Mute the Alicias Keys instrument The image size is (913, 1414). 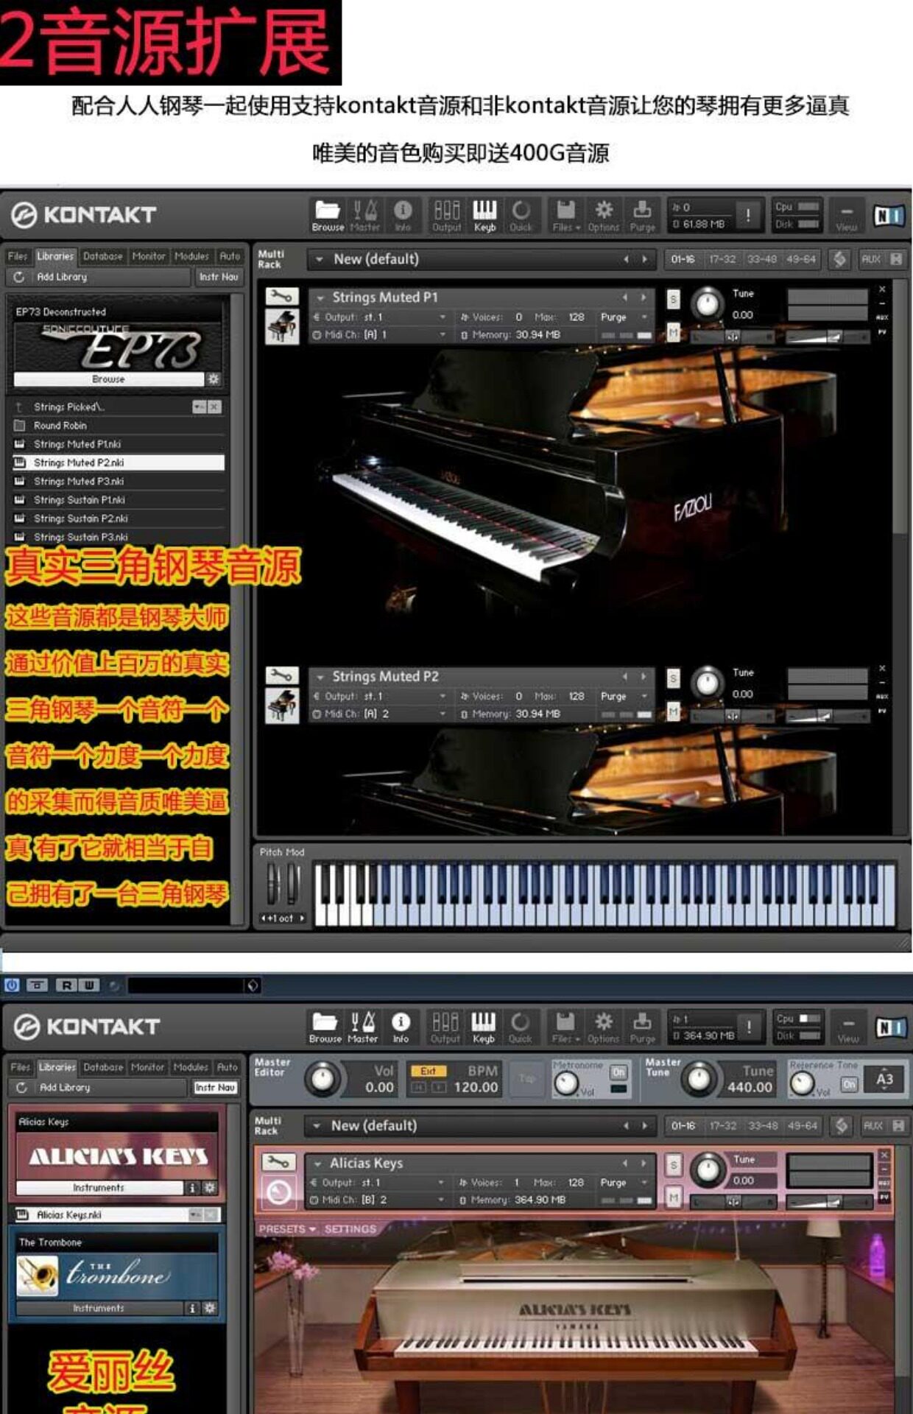click(x=673, y=1198)
